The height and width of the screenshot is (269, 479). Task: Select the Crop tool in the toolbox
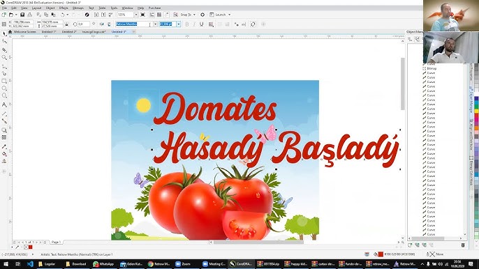coord(4,49)
